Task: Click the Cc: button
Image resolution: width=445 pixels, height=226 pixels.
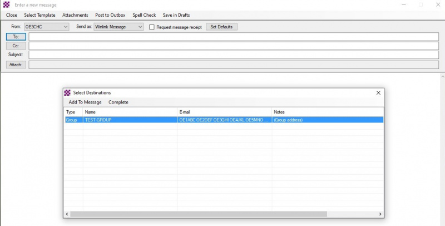Action: [x=16, y=46]
